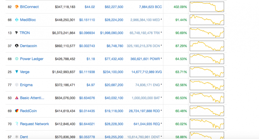Open the Dent coin page link
The height and width of the screenshot is (139, 259).
[x=24, y=137]
